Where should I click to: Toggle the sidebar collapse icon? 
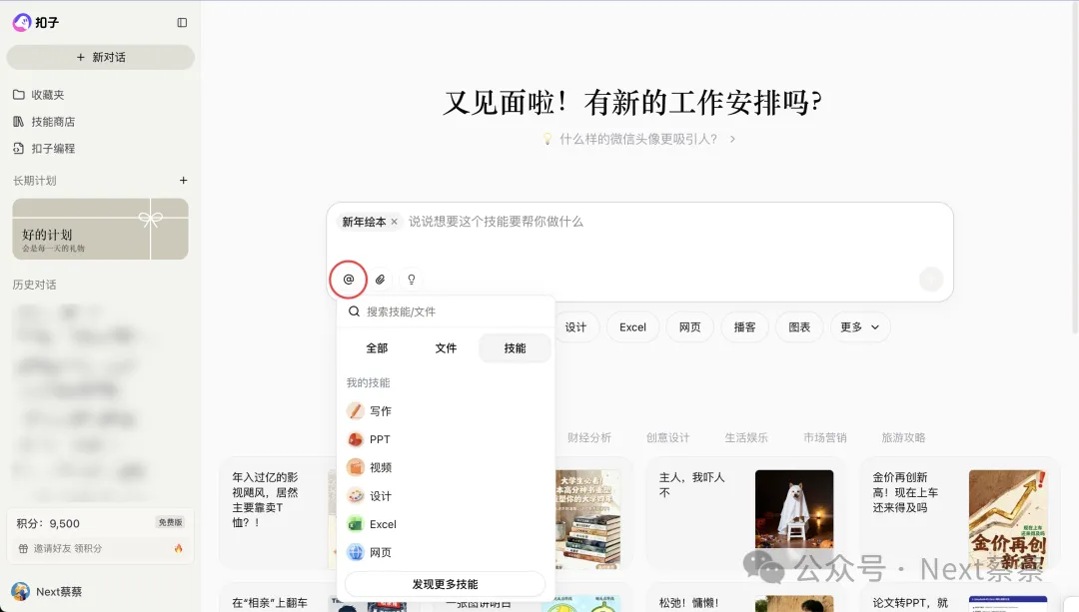pyautogui.click(x=181, y=22)
